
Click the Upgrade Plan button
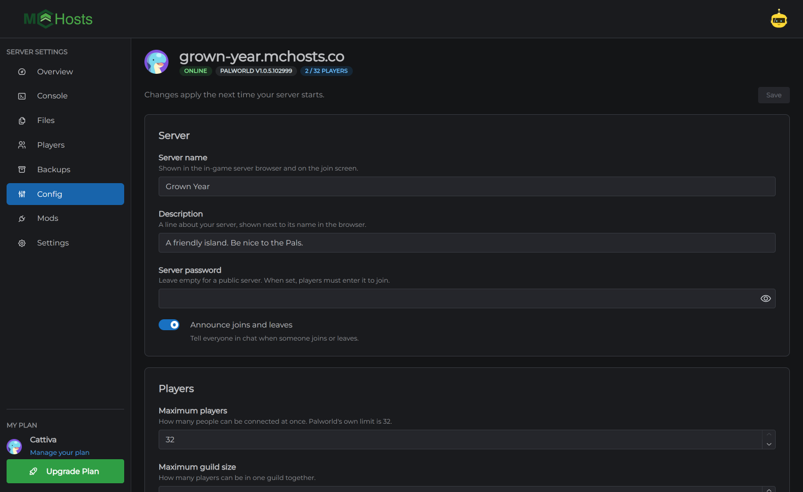click(65, 471)
